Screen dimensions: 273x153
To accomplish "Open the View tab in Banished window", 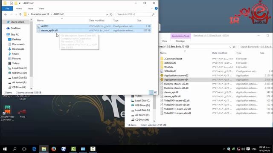I will tap(165, 41).
